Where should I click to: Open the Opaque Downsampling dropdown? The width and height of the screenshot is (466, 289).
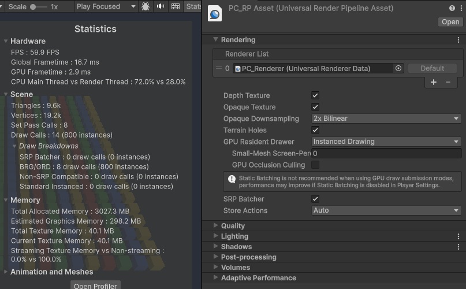(x=386, y=118)
